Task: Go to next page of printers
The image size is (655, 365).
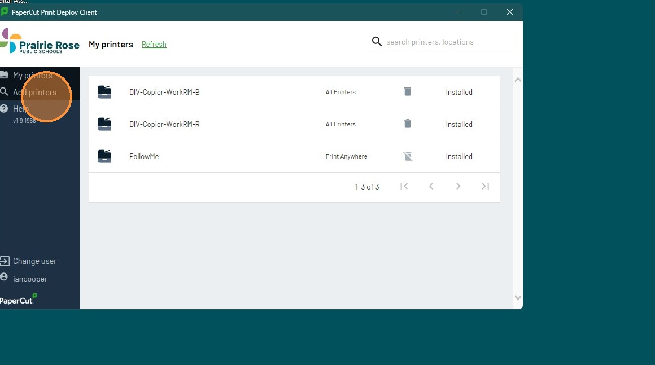Action: pyautogui.click(x=459, y=187)
